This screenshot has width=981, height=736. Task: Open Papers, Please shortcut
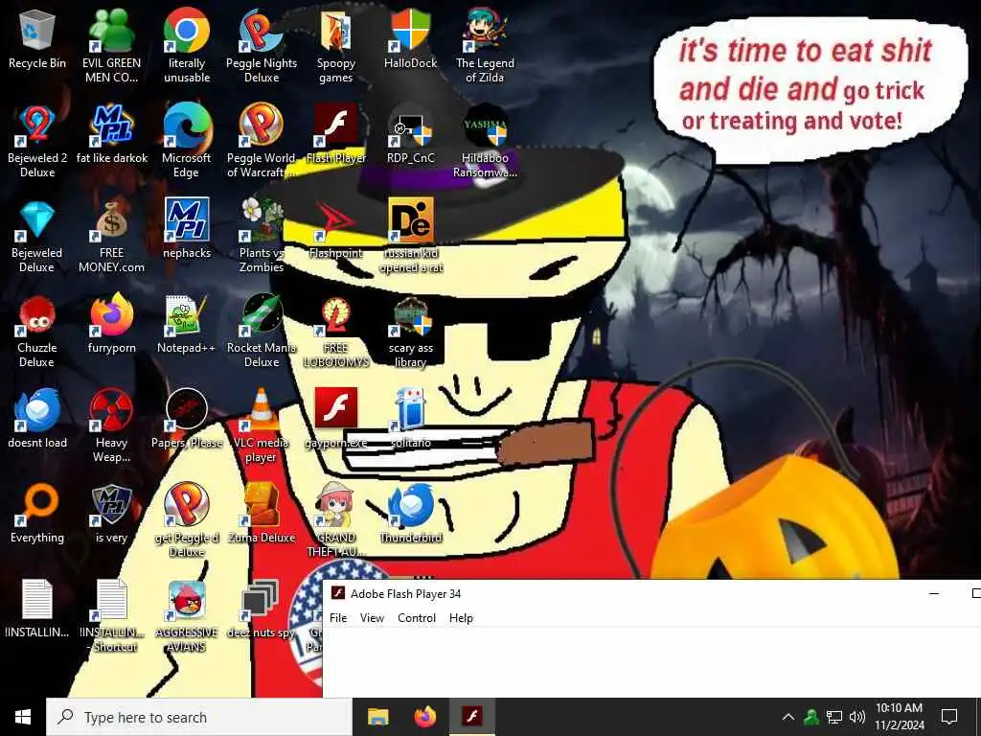(x=187, y=418)
